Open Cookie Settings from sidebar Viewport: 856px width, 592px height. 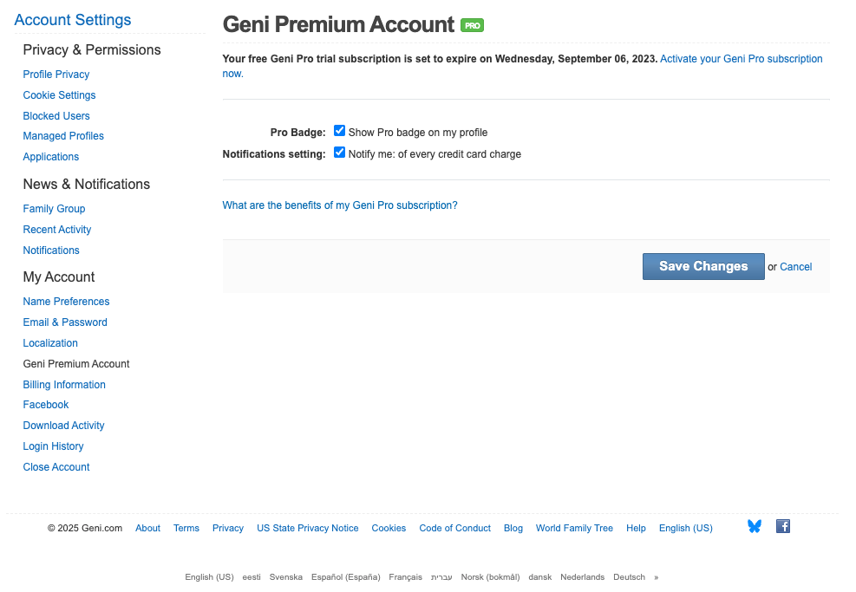tap(59, 95)
